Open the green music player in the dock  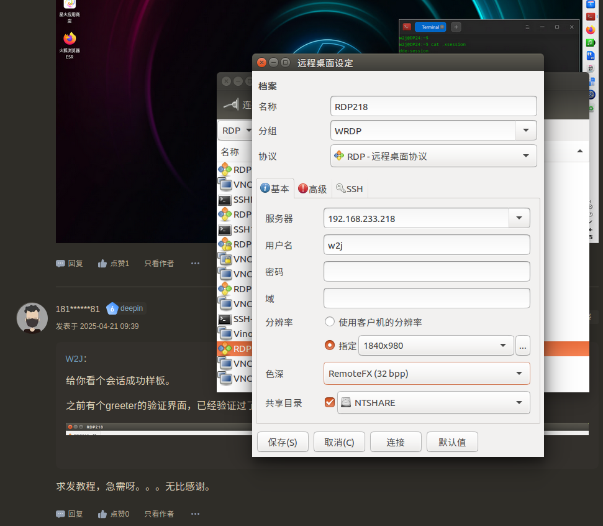click(x=591, y=43)
